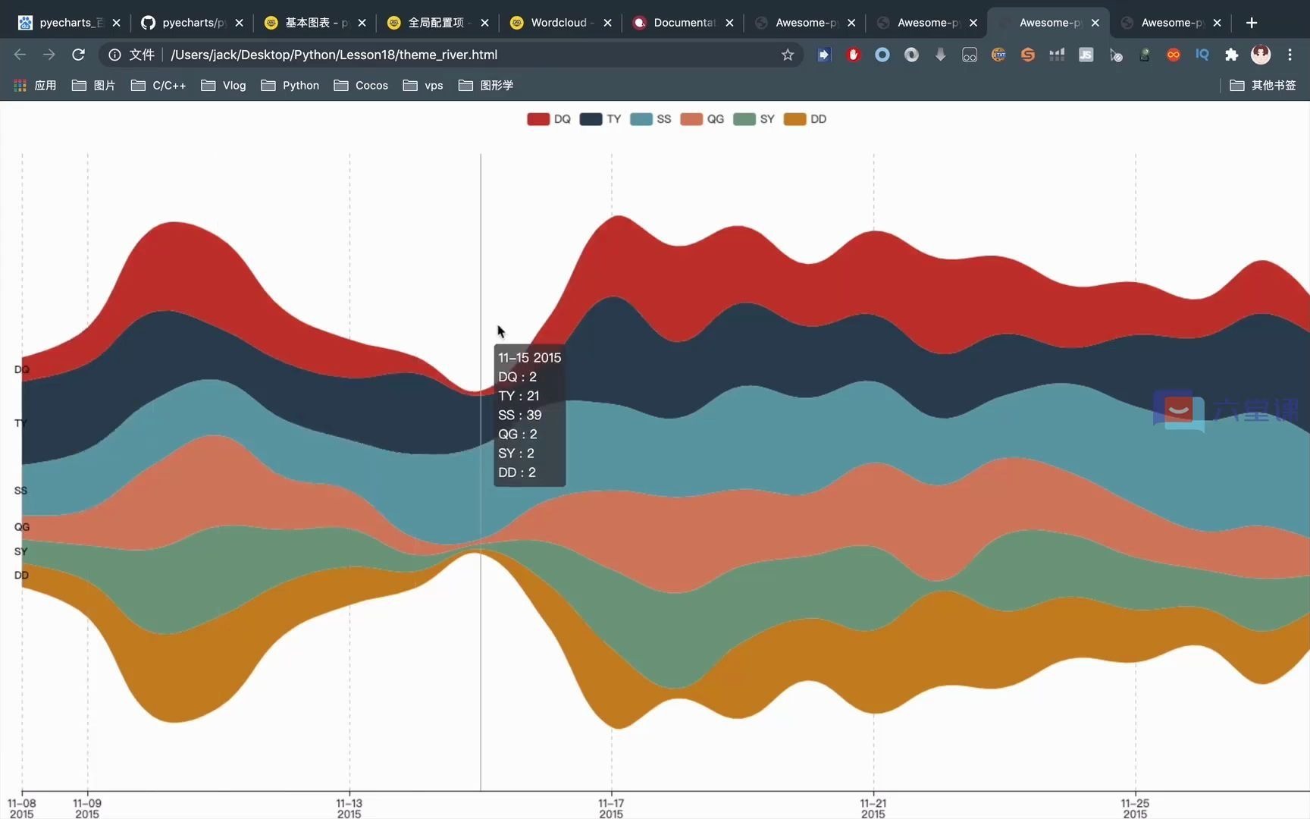The height and width of the screenshot is (819, 1310).
Task: Click the 11-09 2015 axis label
Action: [x=87, y=808]
